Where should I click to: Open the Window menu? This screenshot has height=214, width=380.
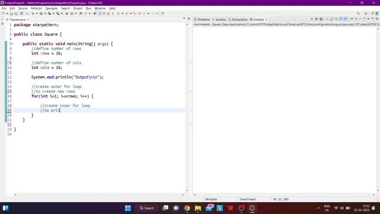pos(100,8)
